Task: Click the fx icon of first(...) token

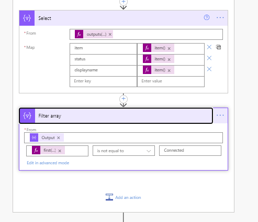Action: click(36, 150)
